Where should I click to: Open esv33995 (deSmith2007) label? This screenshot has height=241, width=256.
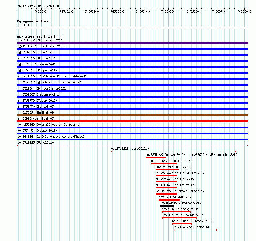coord(36,118)
